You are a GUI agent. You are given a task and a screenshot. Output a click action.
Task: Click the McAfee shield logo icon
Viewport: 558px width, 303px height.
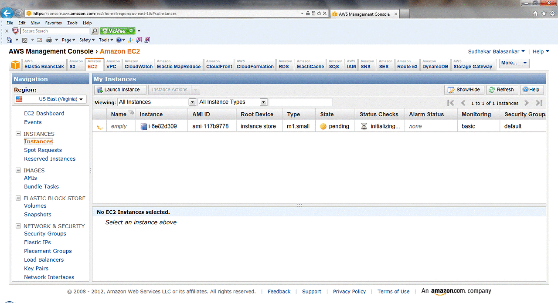pos(16,31)
